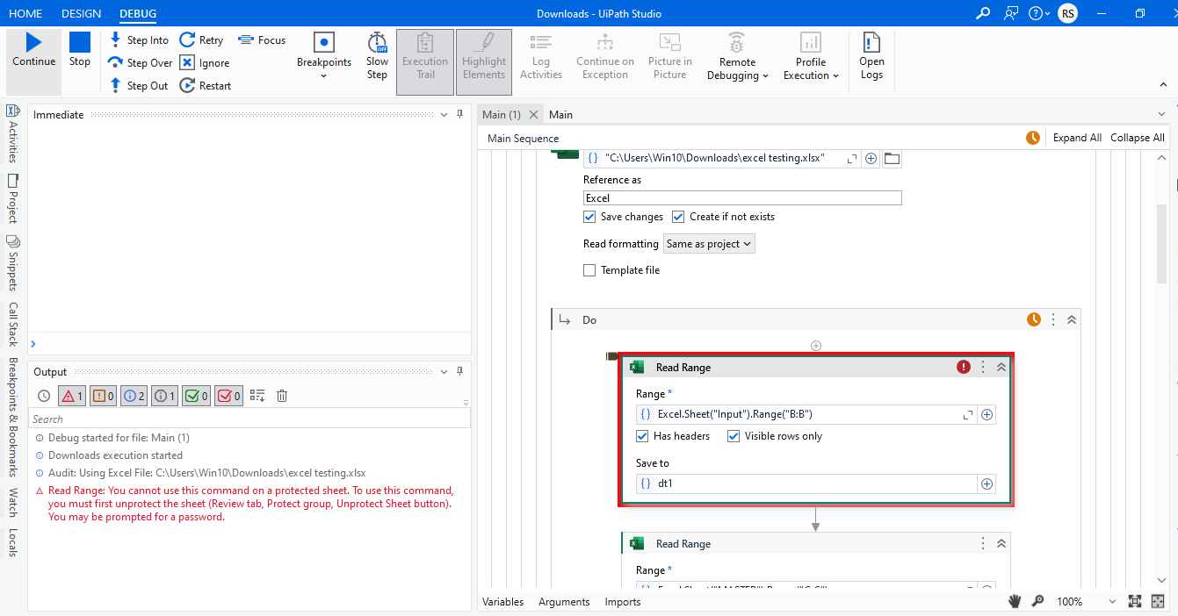This screenshot has width=1178, height=616.
Task: Open Breakpoints & Bookmarks side panel
Action: tap(13, 417)
